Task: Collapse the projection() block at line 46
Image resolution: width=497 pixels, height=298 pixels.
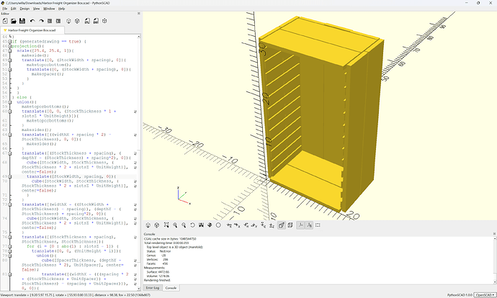Action: coord(10,46)
